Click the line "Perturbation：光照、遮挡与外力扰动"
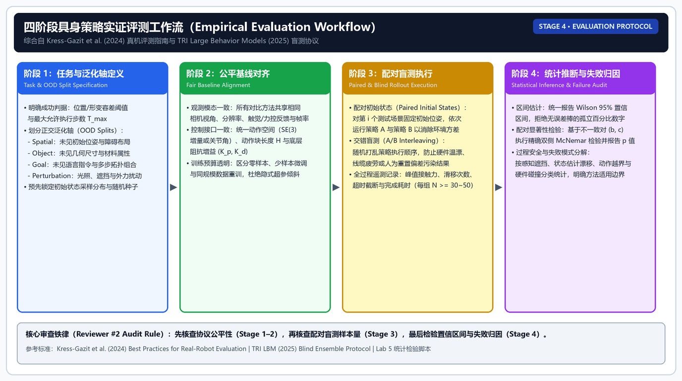The image size is (682, 381). click(x=84, y=176)
